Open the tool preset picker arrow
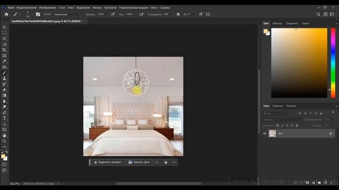Image resolution: width=339 pixels, height=190 pixels. click(x=20, y=14)
